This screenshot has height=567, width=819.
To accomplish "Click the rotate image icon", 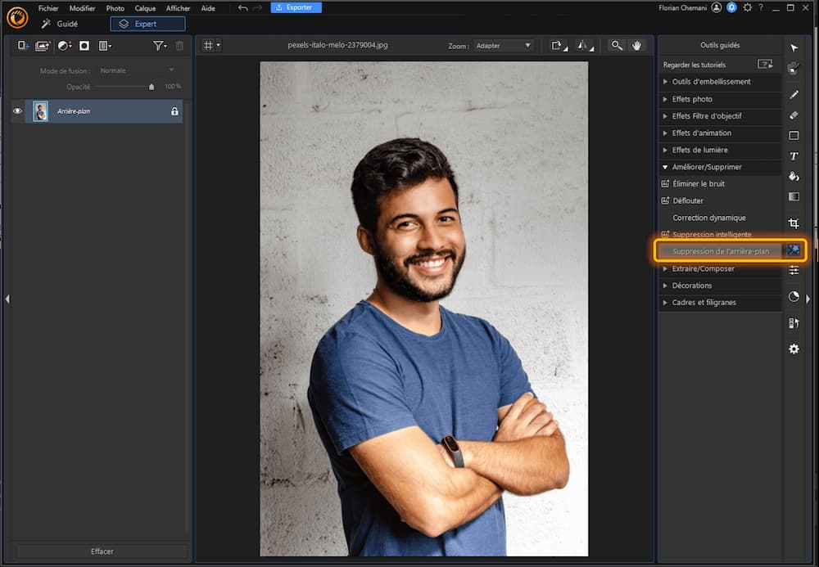I will click(x=559, y=46).
